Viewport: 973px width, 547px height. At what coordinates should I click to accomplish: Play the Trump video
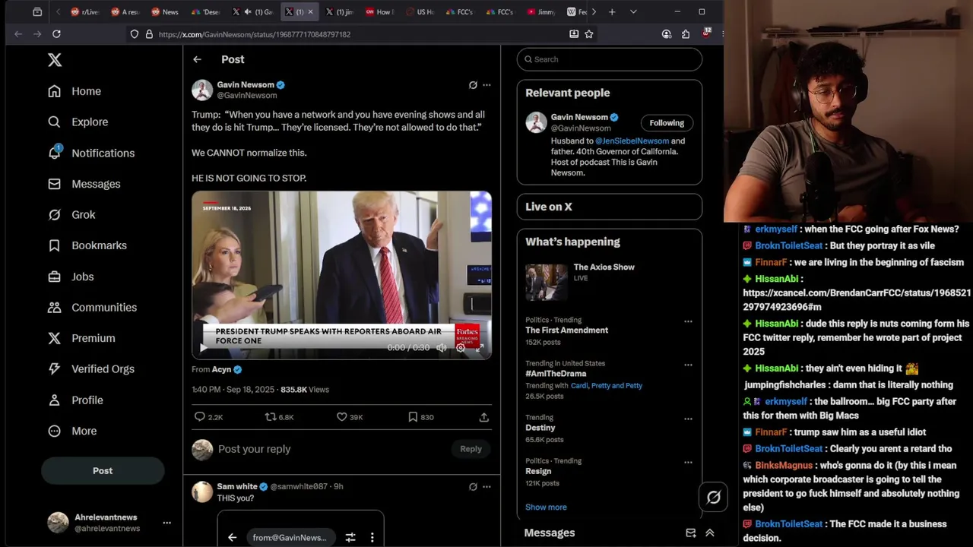tap(203, 348)
